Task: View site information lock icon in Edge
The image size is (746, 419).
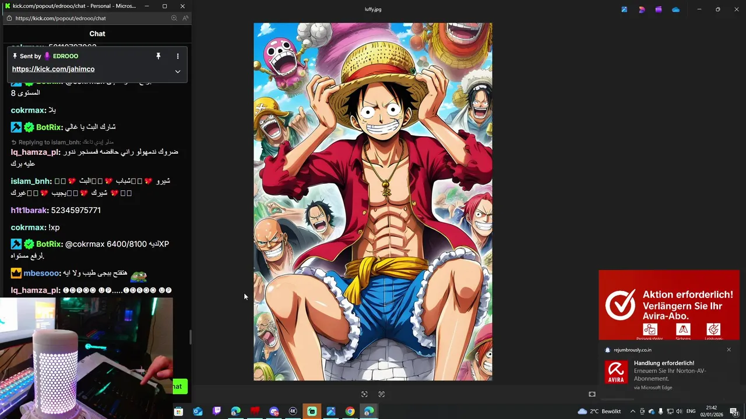Action: [x=9, y=18]
